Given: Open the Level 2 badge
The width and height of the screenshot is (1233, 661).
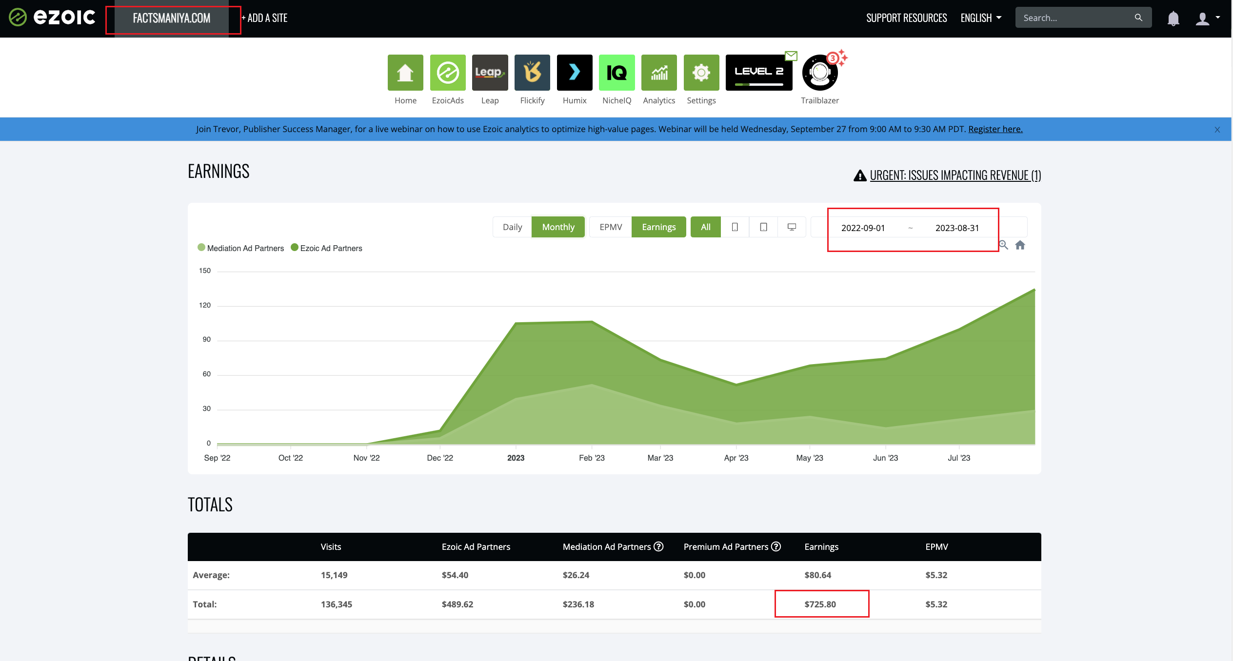Looking at the screenshot, I should [759, 73].
